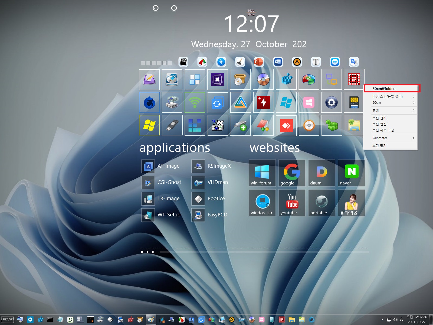433x325 pixels.
Task: Open the win-forum website tile
Action: coord(262,173)
